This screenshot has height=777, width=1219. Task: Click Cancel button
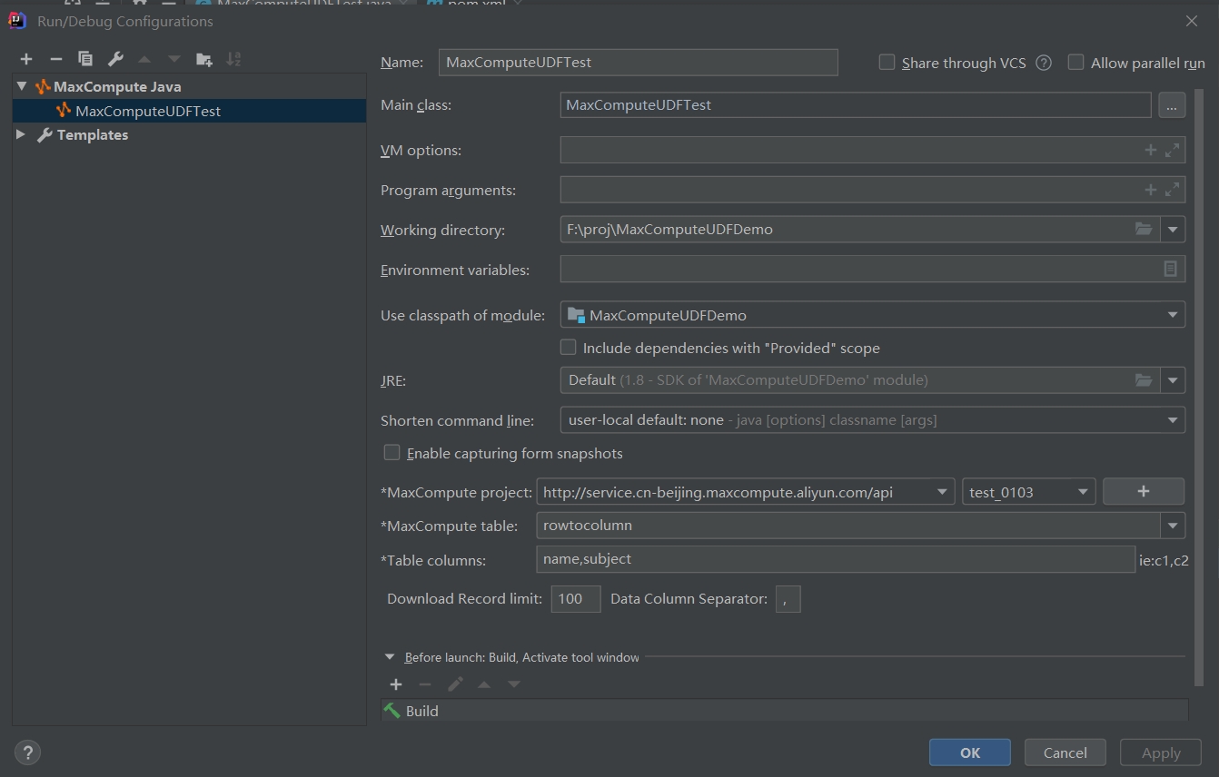pyautogui.click(x=1065, y=752)
